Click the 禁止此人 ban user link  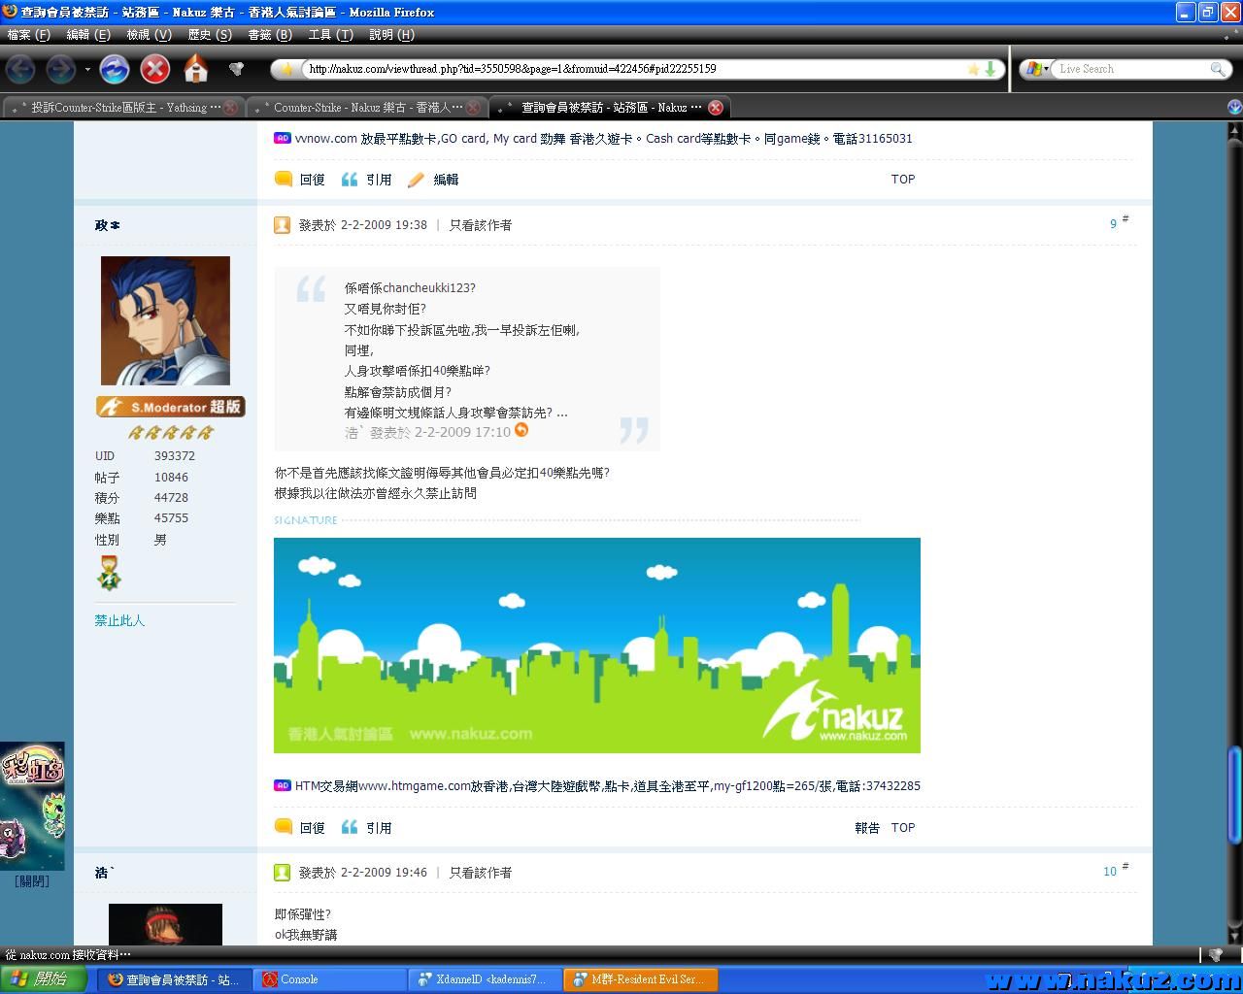pos(119,620)
